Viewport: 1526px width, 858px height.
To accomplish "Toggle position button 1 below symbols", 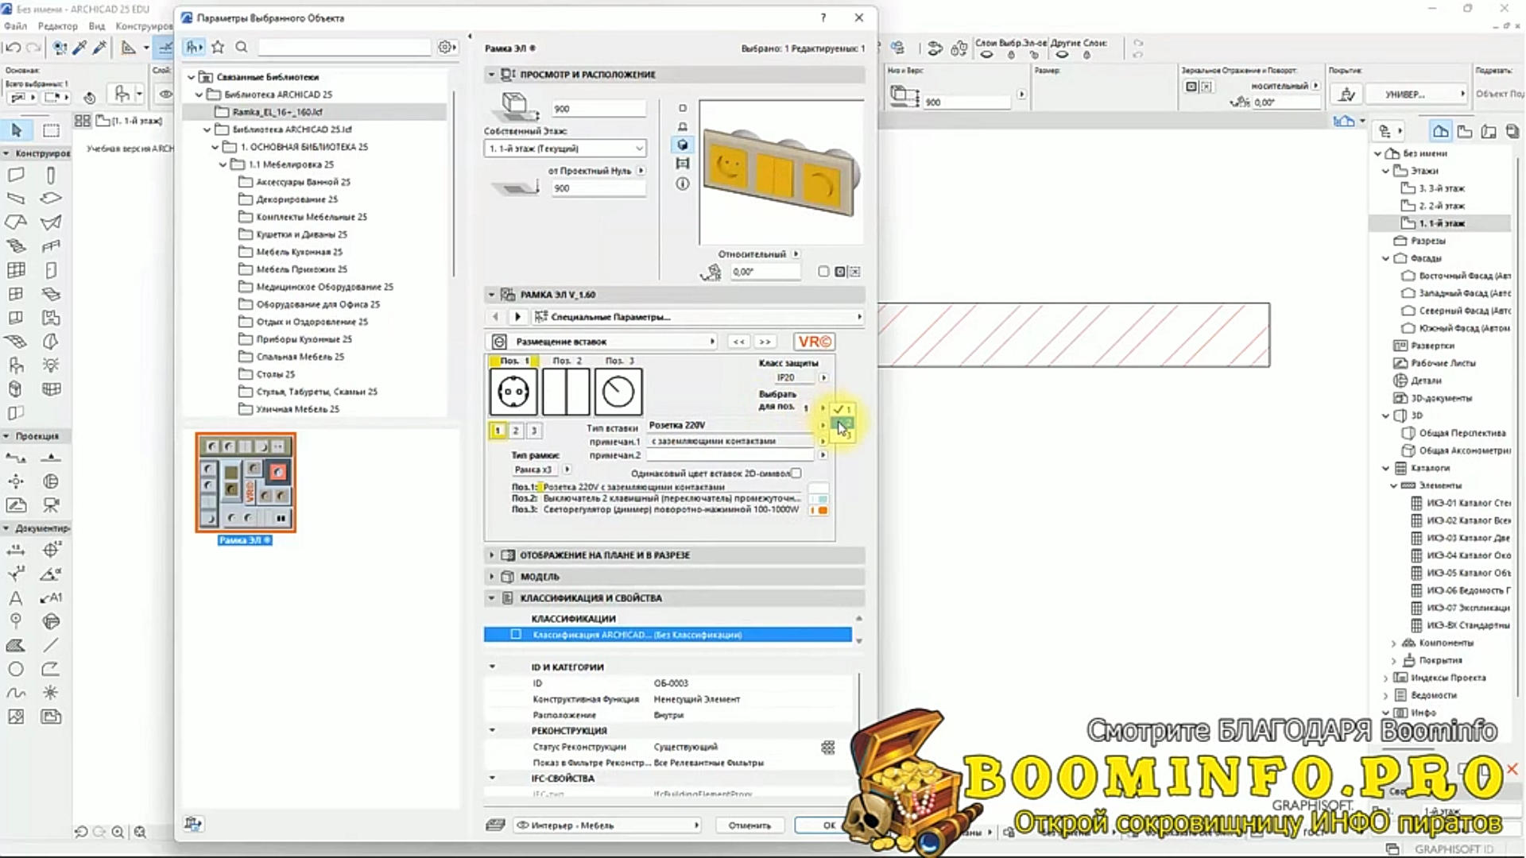I will pyautogui.click(x=498, y=431).
